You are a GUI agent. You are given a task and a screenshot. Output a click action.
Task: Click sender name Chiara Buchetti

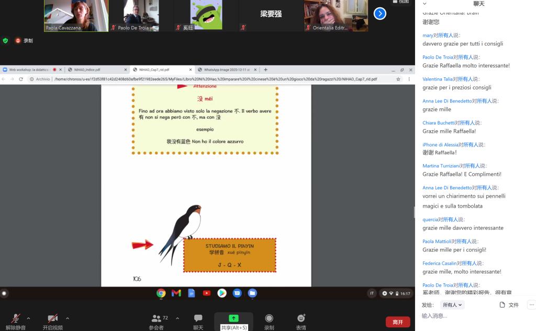coord(439,123)
